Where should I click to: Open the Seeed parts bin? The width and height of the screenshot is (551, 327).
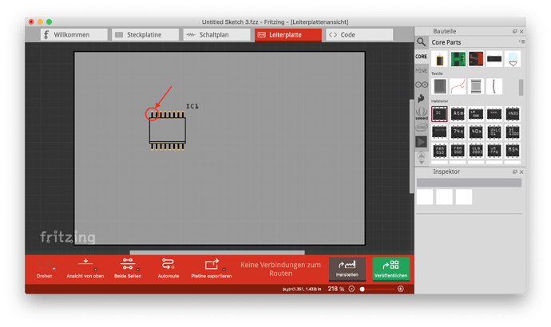(422, 113)
